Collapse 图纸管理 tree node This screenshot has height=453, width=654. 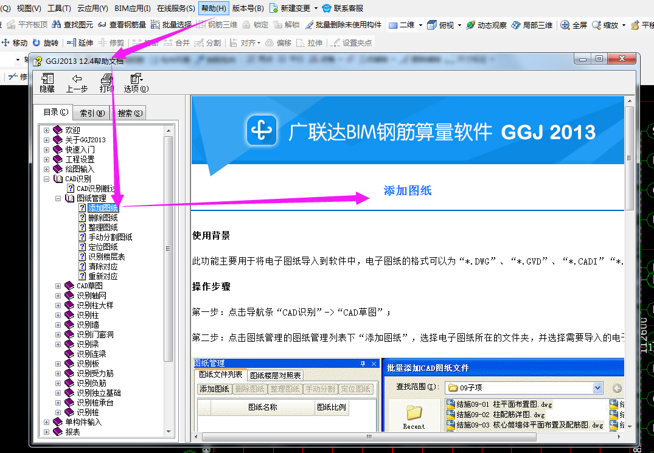(58, 198)
